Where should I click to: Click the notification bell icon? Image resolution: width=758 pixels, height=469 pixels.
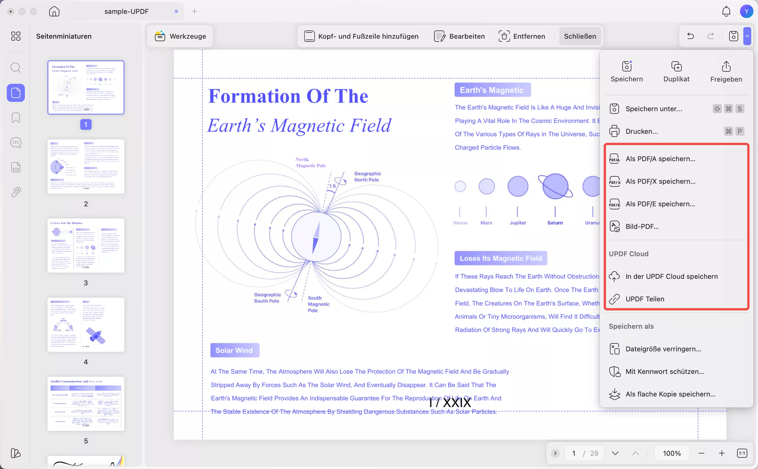tap(726, 12)
